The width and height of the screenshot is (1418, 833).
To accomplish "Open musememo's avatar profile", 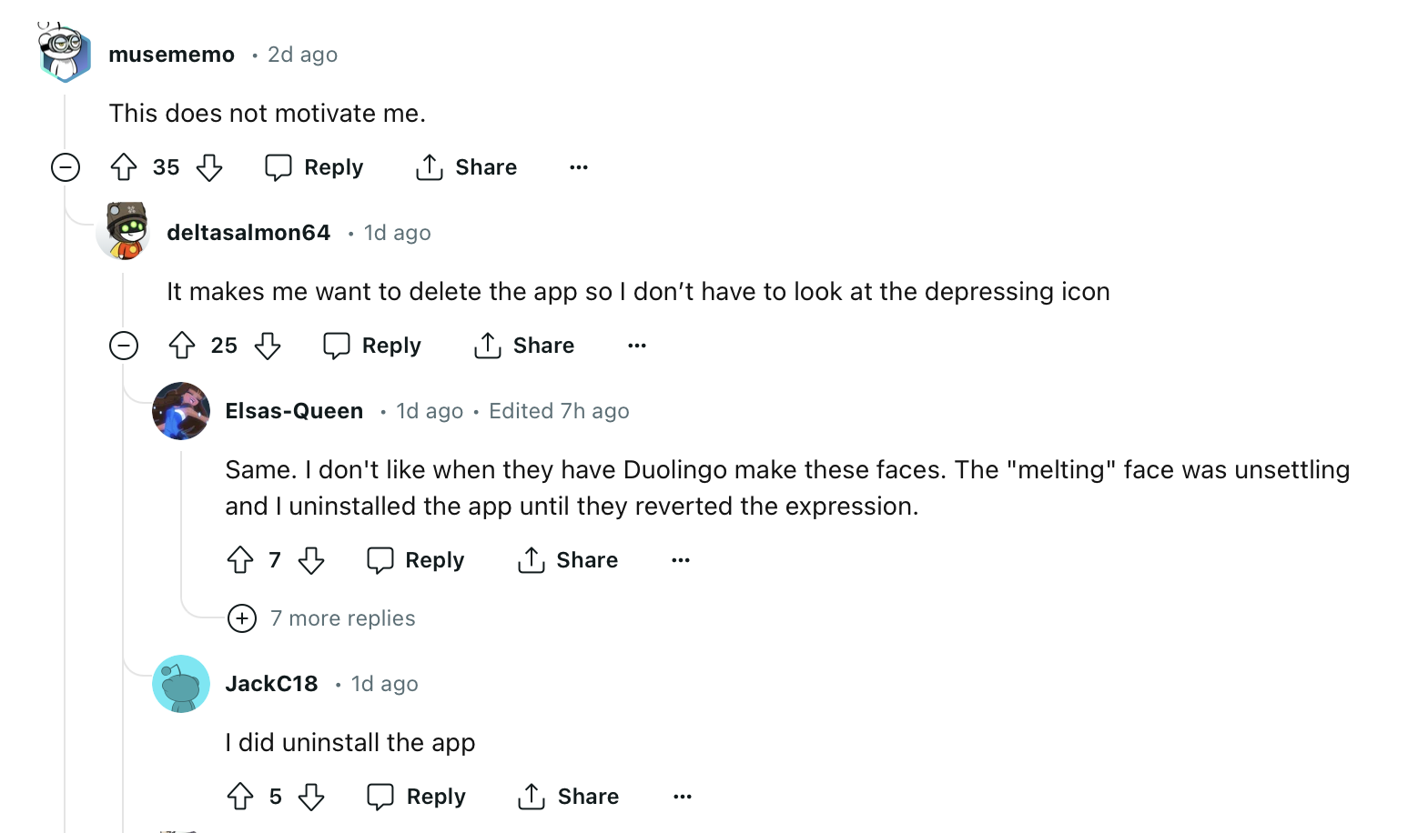I will tap(64, 53).
